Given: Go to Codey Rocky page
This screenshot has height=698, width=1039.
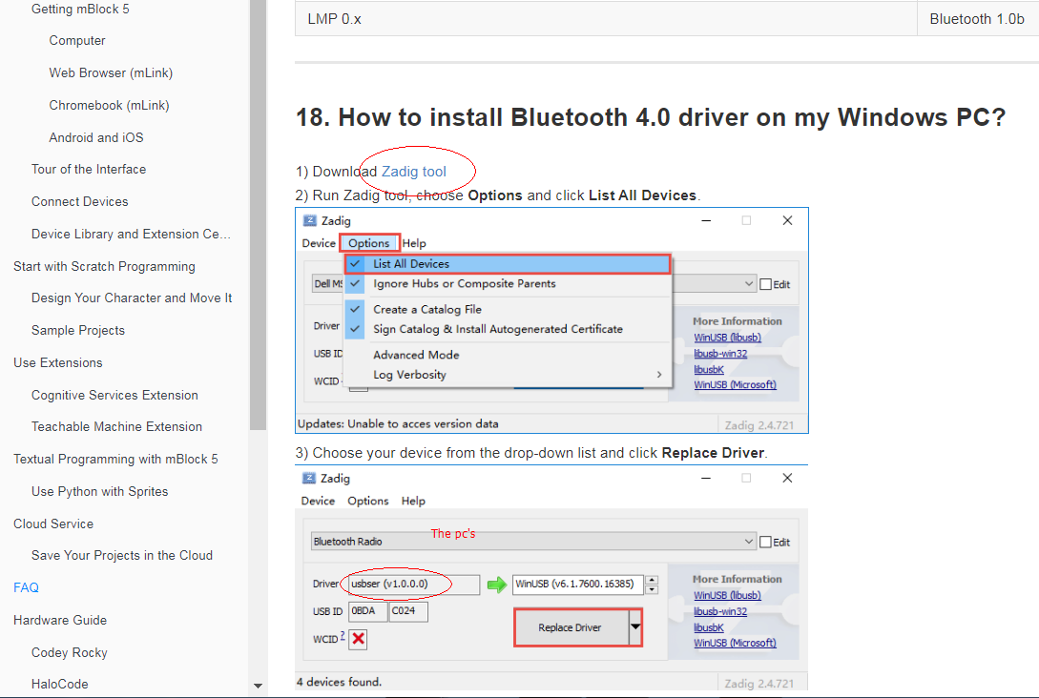Looking at the screenshot, I should (69, 653).
